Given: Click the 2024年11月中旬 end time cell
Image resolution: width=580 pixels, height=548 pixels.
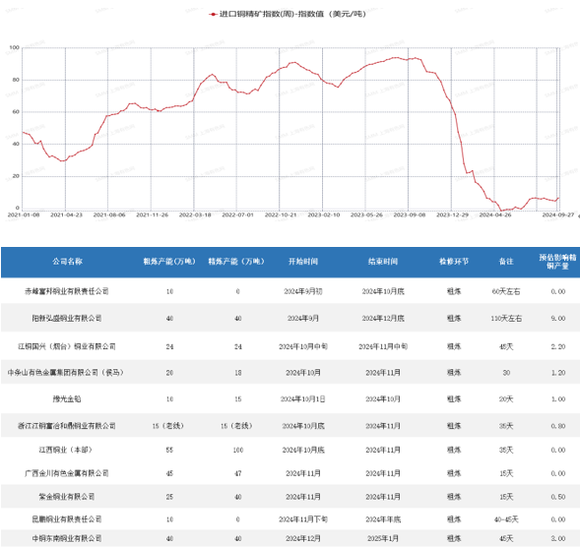Looking at the screenshot, I should click(383, 346).
